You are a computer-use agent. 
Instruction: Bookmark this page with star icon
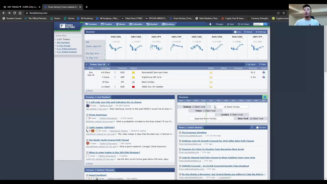pyautogui.click(x=284, y=13)
